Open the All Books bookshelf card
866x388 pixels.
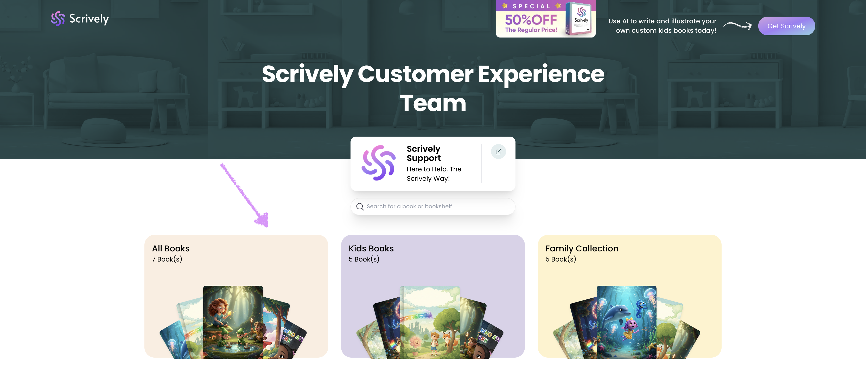click(236, 296)
